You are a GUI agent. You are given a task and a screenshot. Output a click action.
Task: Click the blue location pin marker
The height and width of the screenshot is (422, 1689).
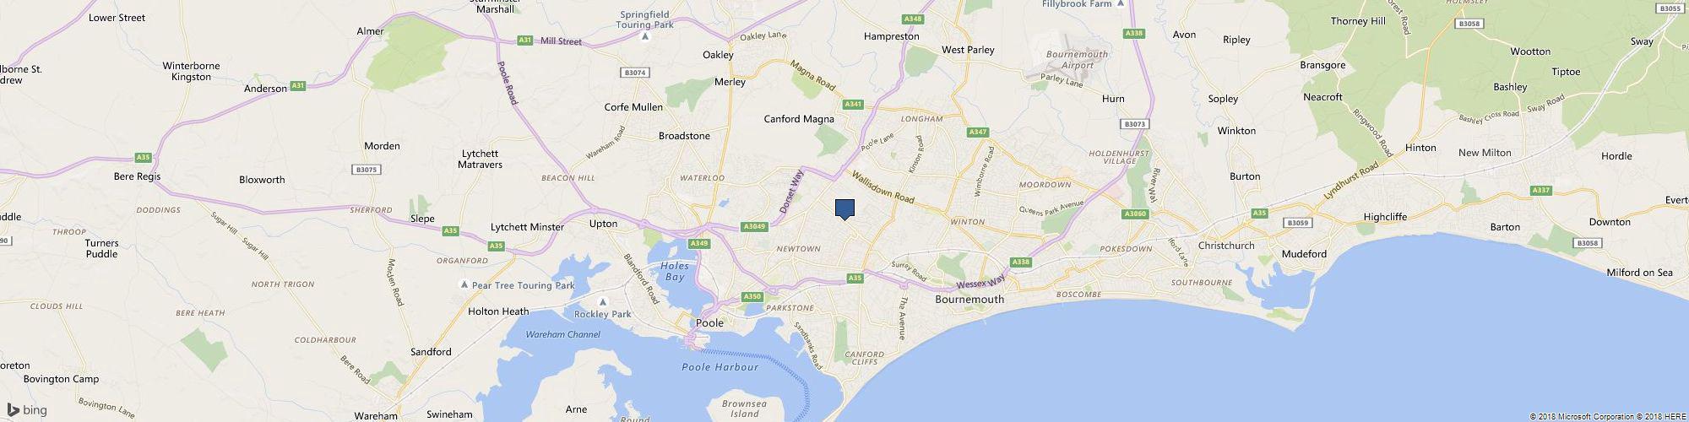844,209
